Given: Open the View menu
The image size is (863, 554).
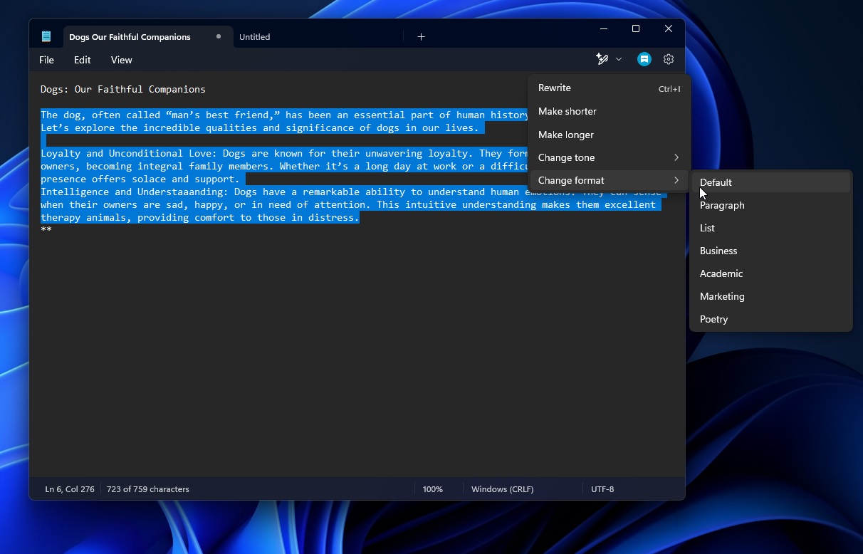Looking at the screenshot, I should pos(121,60).
